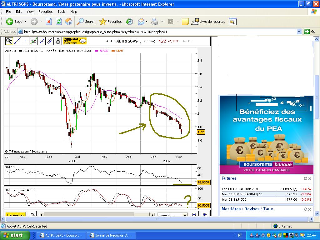
Task: Open the Tools menu
Action: [x=62, y=12]
